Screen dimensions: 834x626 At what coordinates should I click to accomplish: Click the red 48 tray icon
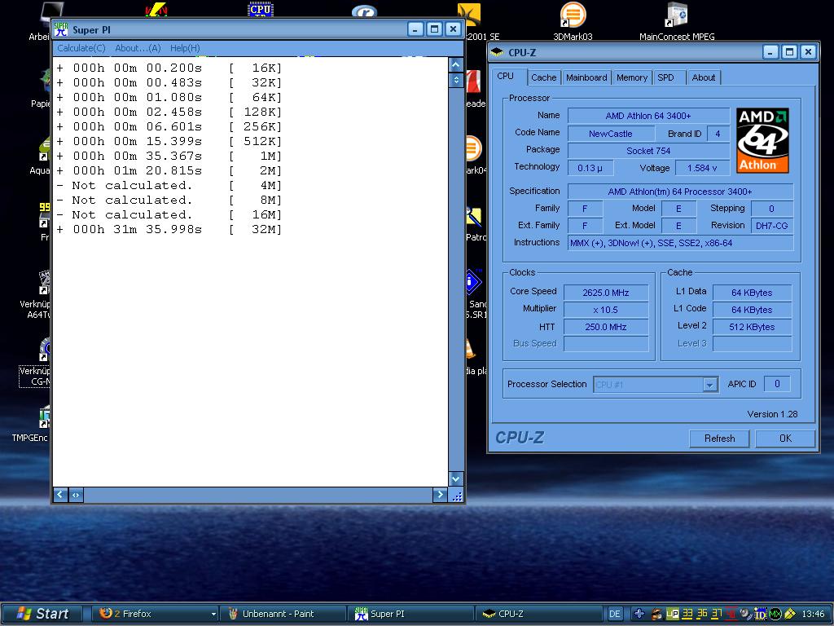coord(731,613)
